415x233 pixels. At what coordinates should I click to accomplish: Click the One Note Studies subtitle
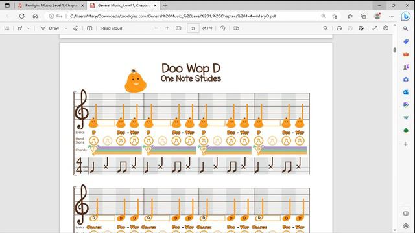(191, 78)
